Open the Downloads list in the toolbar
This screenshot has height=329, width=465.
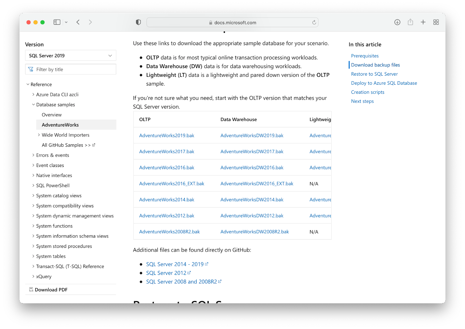click(397, 22)
